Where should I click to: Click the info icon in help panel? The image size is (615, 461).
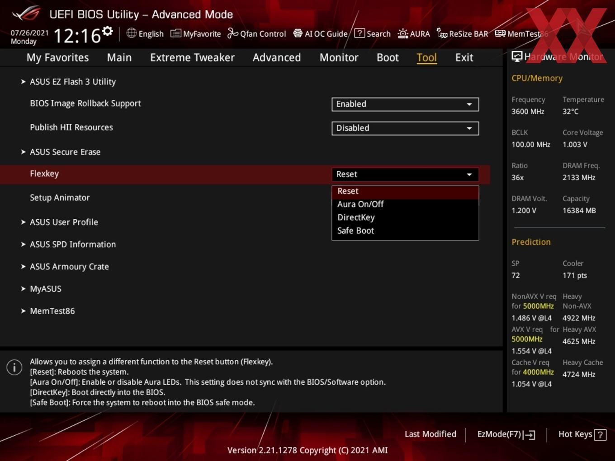14,367
